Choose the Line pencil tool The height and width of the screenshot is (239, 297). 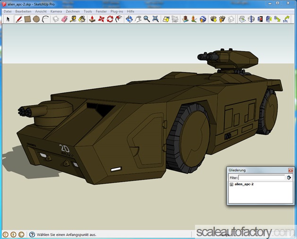click(19, 19)
